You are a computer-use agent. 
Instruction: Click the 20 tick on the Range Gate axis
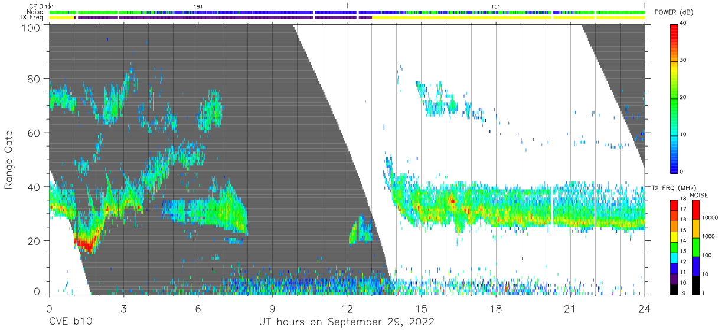[x=35, y=241]
